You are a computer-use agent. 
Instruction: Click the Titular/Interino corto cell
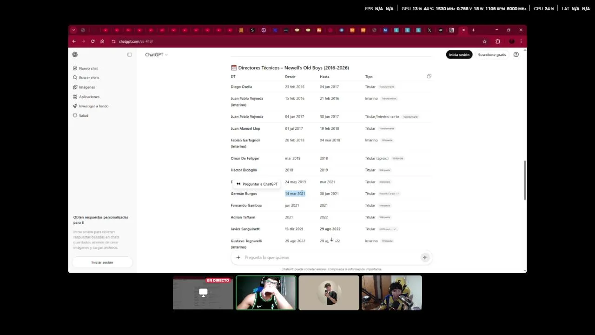[x=382, y=117]
